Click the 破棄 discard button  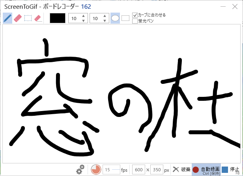click(x=181, y=170)
